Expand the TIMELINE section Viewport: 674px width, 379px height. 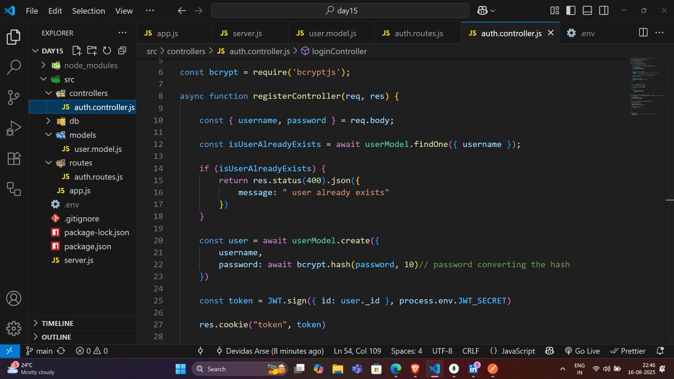[x=82, y=323]
